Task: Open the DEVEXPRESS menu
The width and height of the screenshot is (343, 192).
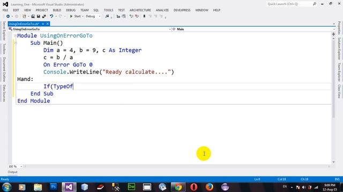Action: click(x=182, y=10)
